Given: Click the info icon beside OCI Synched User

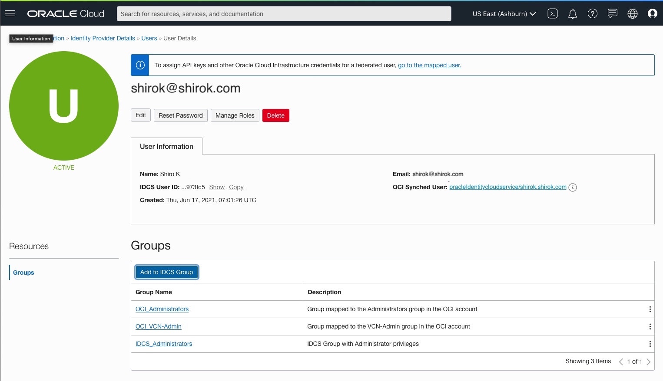Looking at the screenshot, I should coord(573,187).
